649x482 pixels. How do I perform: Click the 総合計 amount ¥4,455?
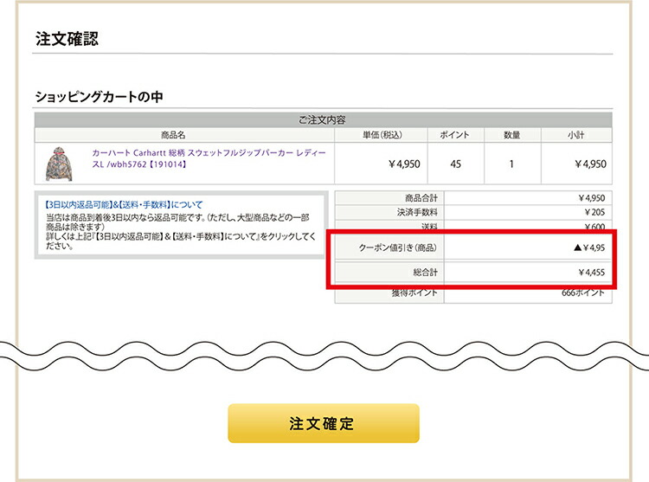click(x=590, y=273)
